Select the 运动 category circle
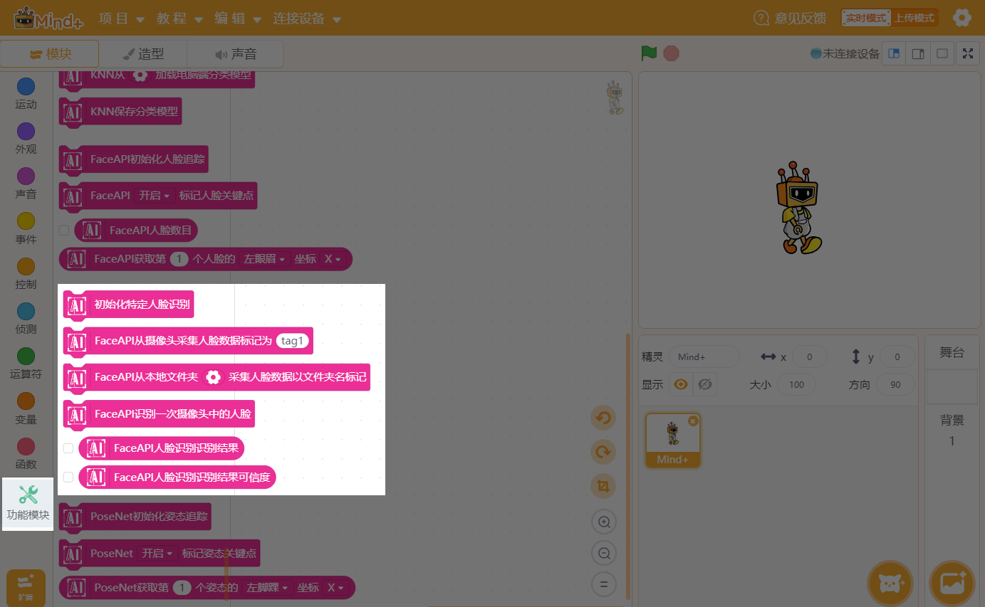 [26, 87]
